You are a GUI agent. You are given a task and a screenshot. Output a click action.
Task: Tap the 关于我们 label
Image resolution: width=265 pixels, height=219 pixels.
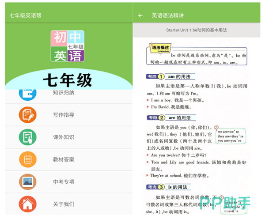click(64, 204)
